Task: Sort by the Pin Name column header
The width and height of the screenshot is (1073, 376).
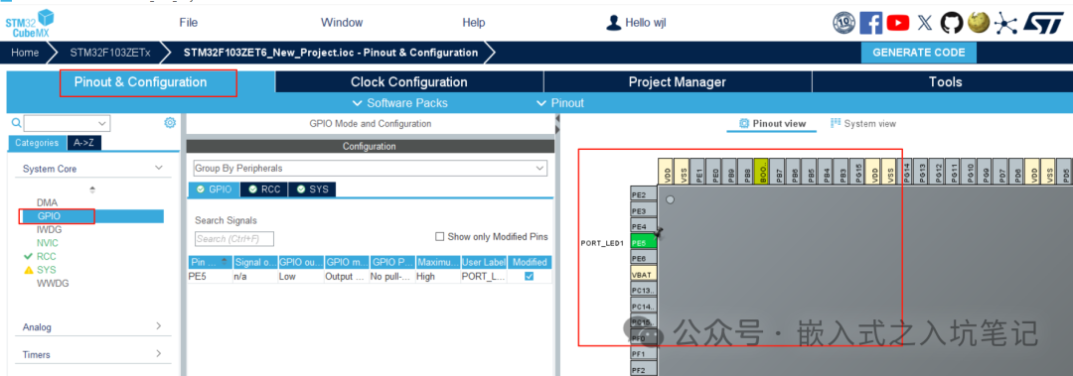Action: coord(210,262)
